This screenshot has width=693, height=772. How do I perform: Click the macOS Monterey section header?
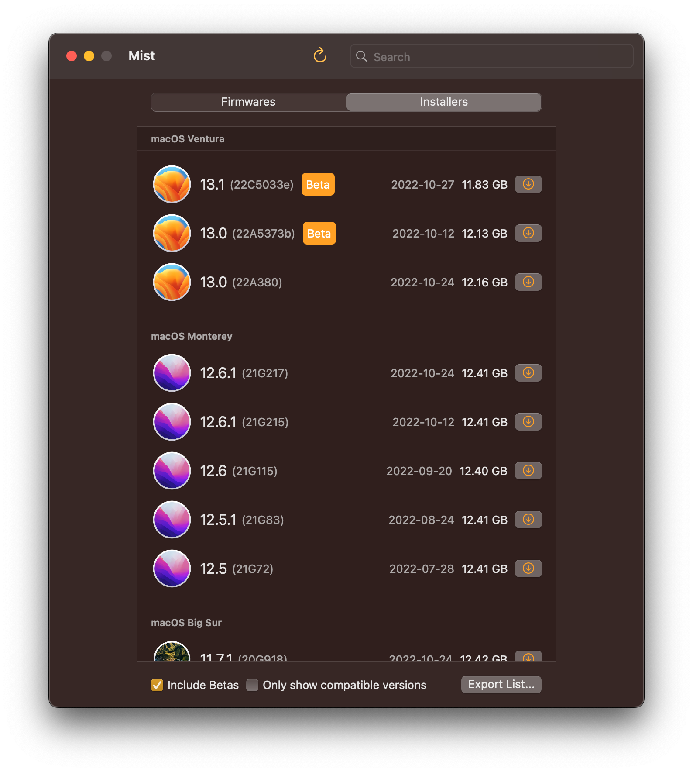pos(192,336)
